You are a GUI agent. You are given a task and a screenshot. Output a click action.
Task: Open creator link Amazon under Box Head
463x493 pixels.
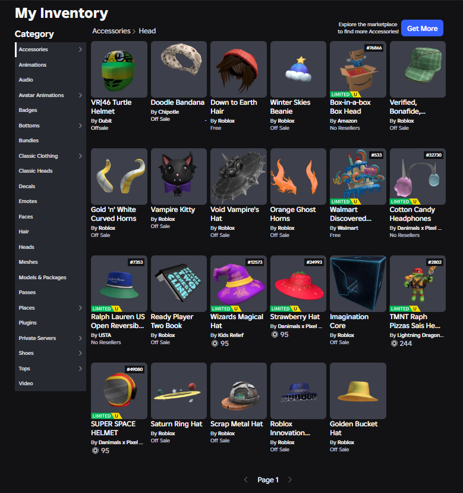click(x=347, y=121)
